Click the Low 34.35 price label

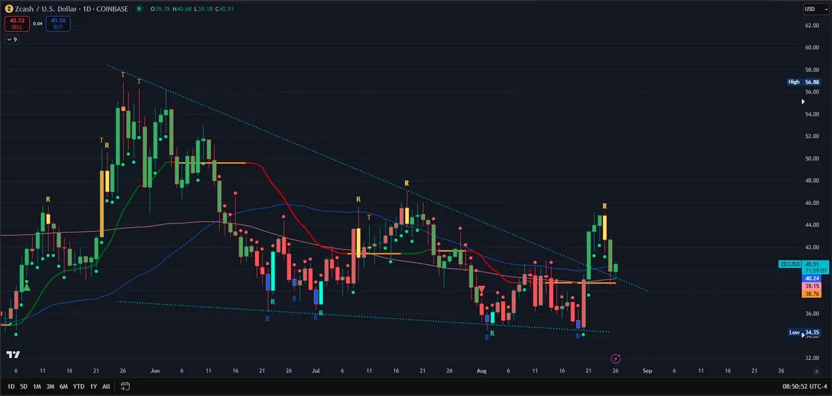804,332
